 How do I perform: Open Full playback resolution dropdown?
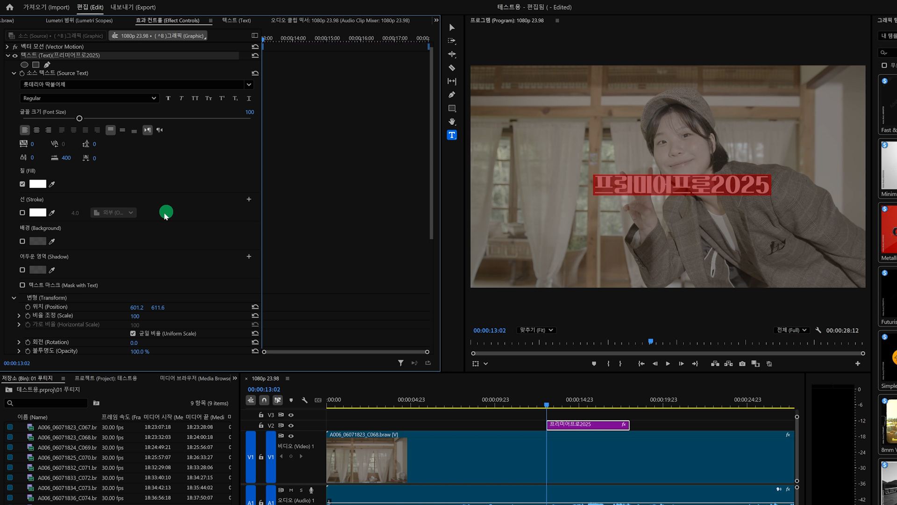[792, 330]
